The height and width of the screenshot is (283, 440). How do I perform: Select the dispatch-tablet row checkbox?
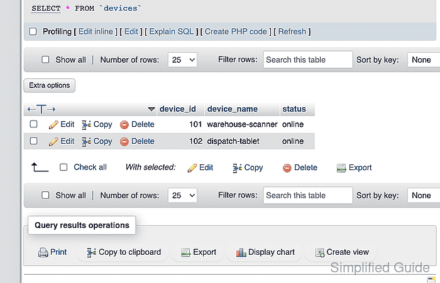tap(34, 141)
